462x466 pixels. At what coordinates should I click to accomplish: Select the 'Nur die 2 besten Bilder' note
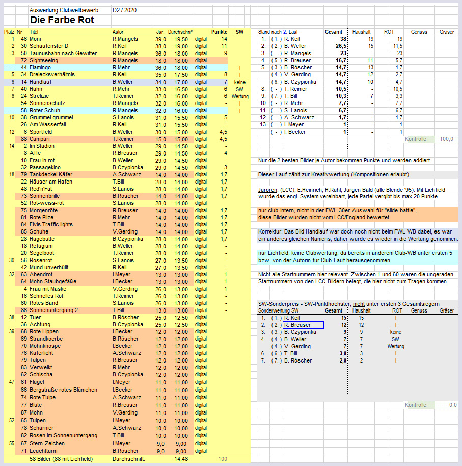345,160
